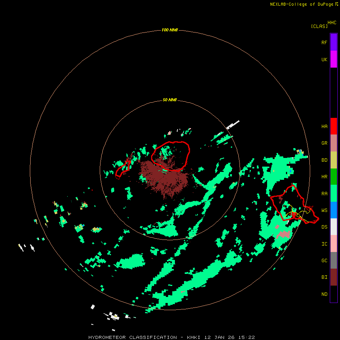340x340 pixels.
Task: Click the small red island outline west of center
Action: [123, 170]
